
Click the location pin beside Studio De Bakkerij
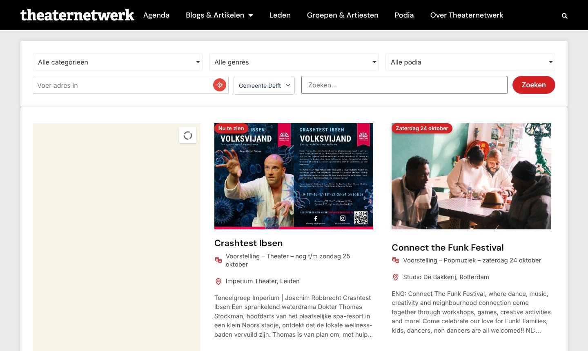[396, 278]
